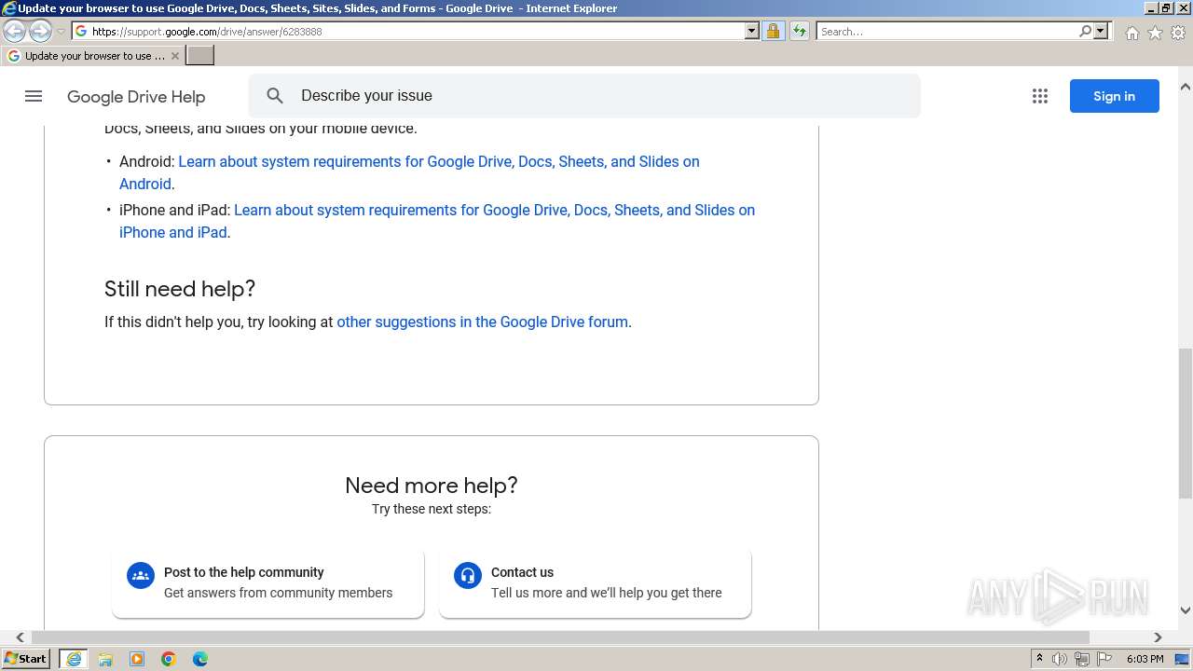Open Android system requirements link
Screen dimensions: 1193x671
(409, 172)
